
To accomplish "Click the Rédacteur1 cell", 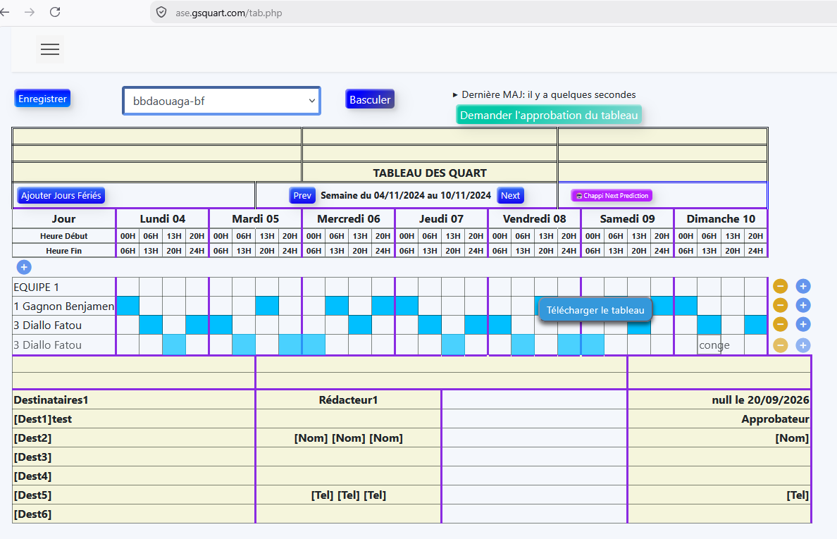I will click(x=349, y=399).
